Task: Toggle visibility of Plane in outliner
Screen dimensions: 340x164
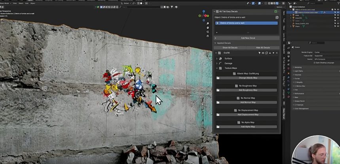Action: click(338, 26)
